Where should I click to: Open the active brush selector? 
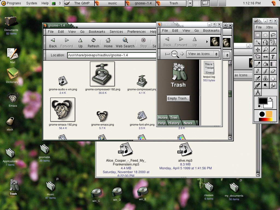tap(262, 114)
